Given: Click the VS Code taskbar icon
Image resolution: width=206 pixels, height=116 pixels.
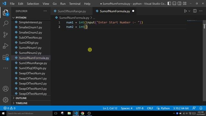Looking at the screenshot, I should [76, 113].
